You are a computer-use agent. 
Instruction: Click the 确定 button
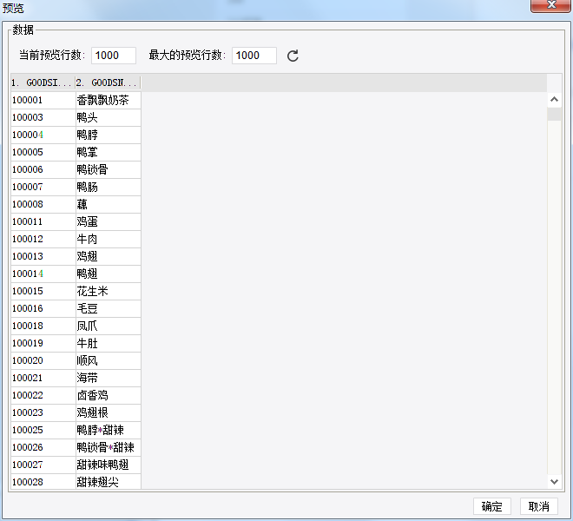[492, 506]
